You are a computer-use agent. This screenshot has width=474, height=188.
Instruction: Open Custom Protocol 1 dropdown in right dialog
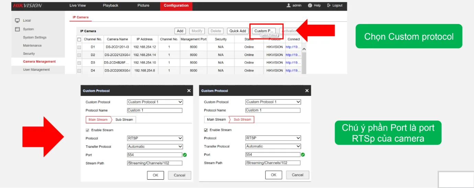coord(273,102)
